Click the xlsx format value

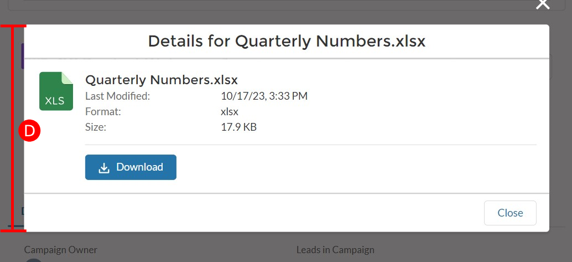230,111
